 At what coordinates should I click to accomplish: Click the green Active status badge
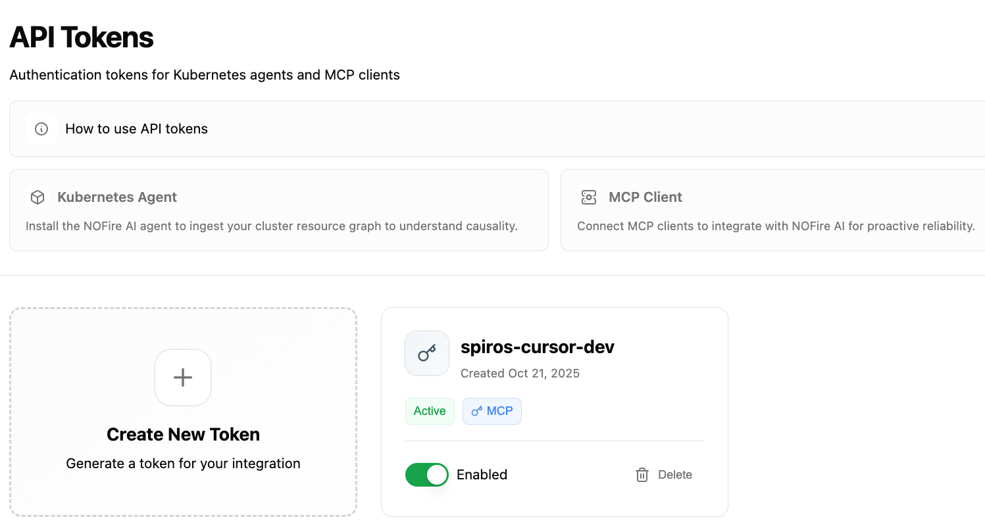pyautogui.click(x=430, y=410)
